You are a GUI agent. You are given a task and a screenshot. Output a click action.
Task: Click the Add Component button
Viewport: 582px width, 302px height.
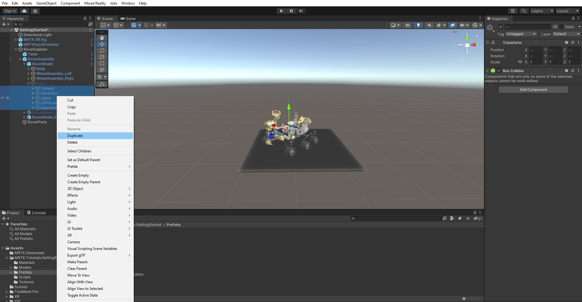533,90
